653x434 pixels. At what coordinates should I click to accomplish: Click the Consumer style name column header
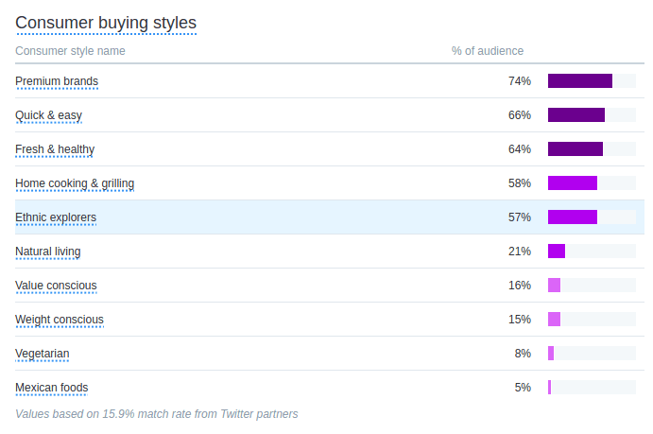(70, 51)
